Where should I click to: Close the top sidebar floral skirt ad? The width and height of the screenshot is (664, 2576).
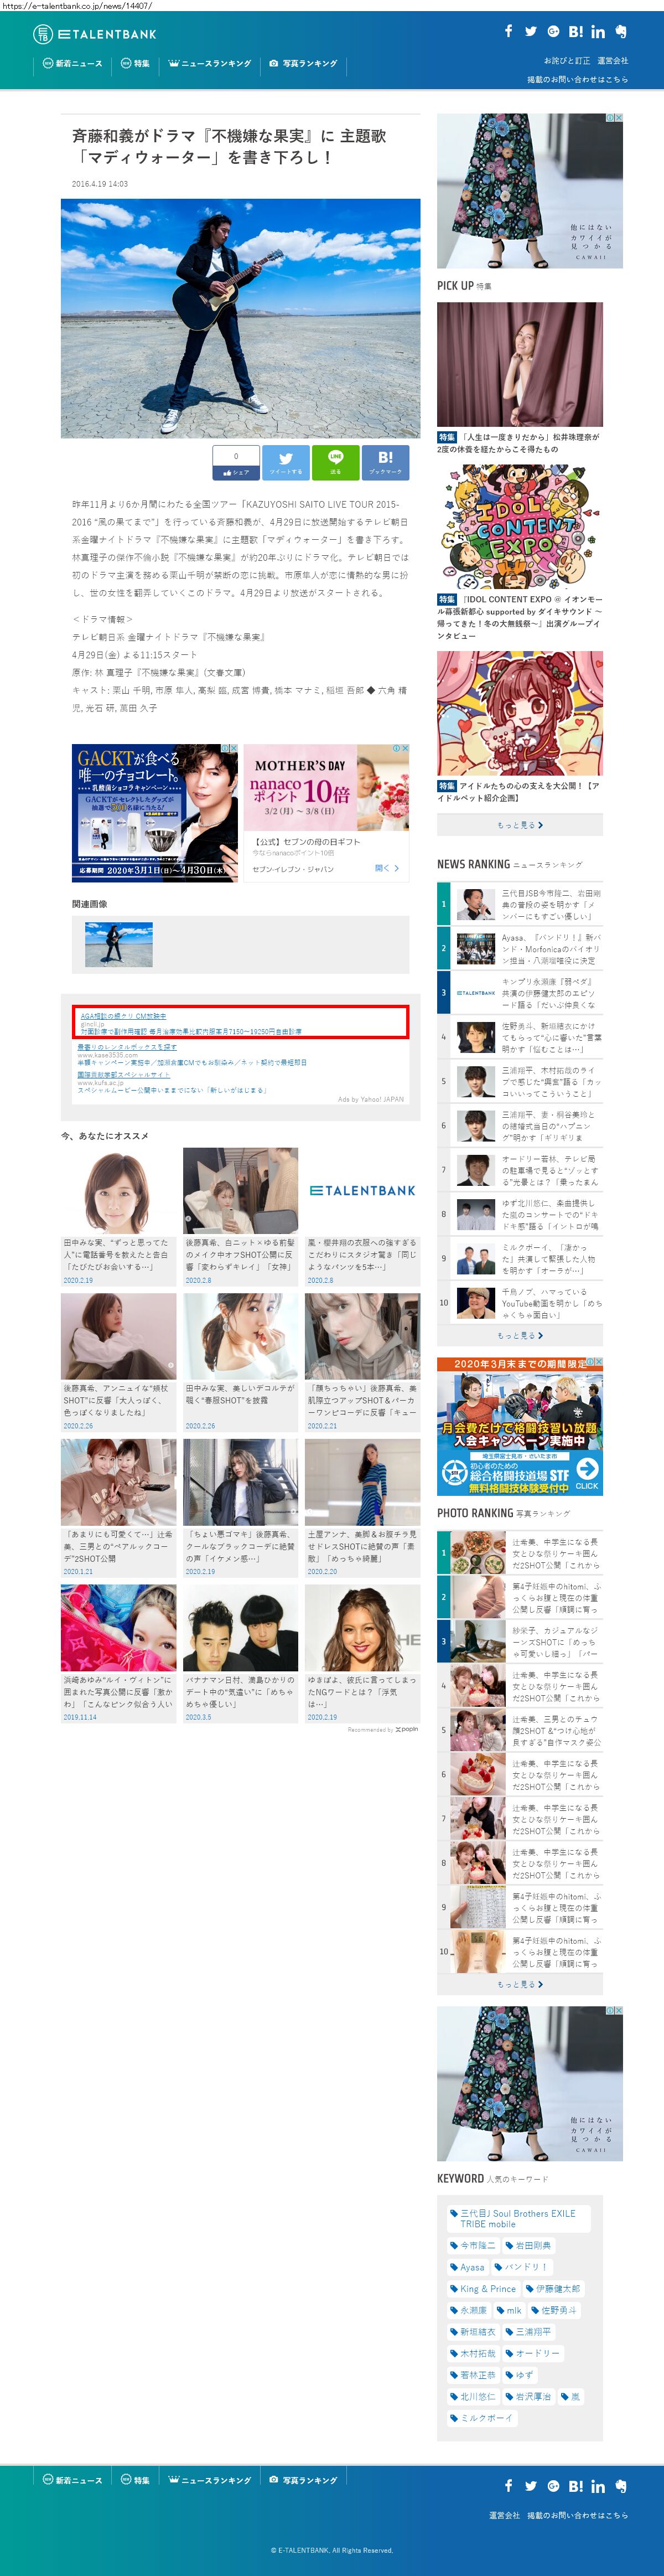click(618, 118)
